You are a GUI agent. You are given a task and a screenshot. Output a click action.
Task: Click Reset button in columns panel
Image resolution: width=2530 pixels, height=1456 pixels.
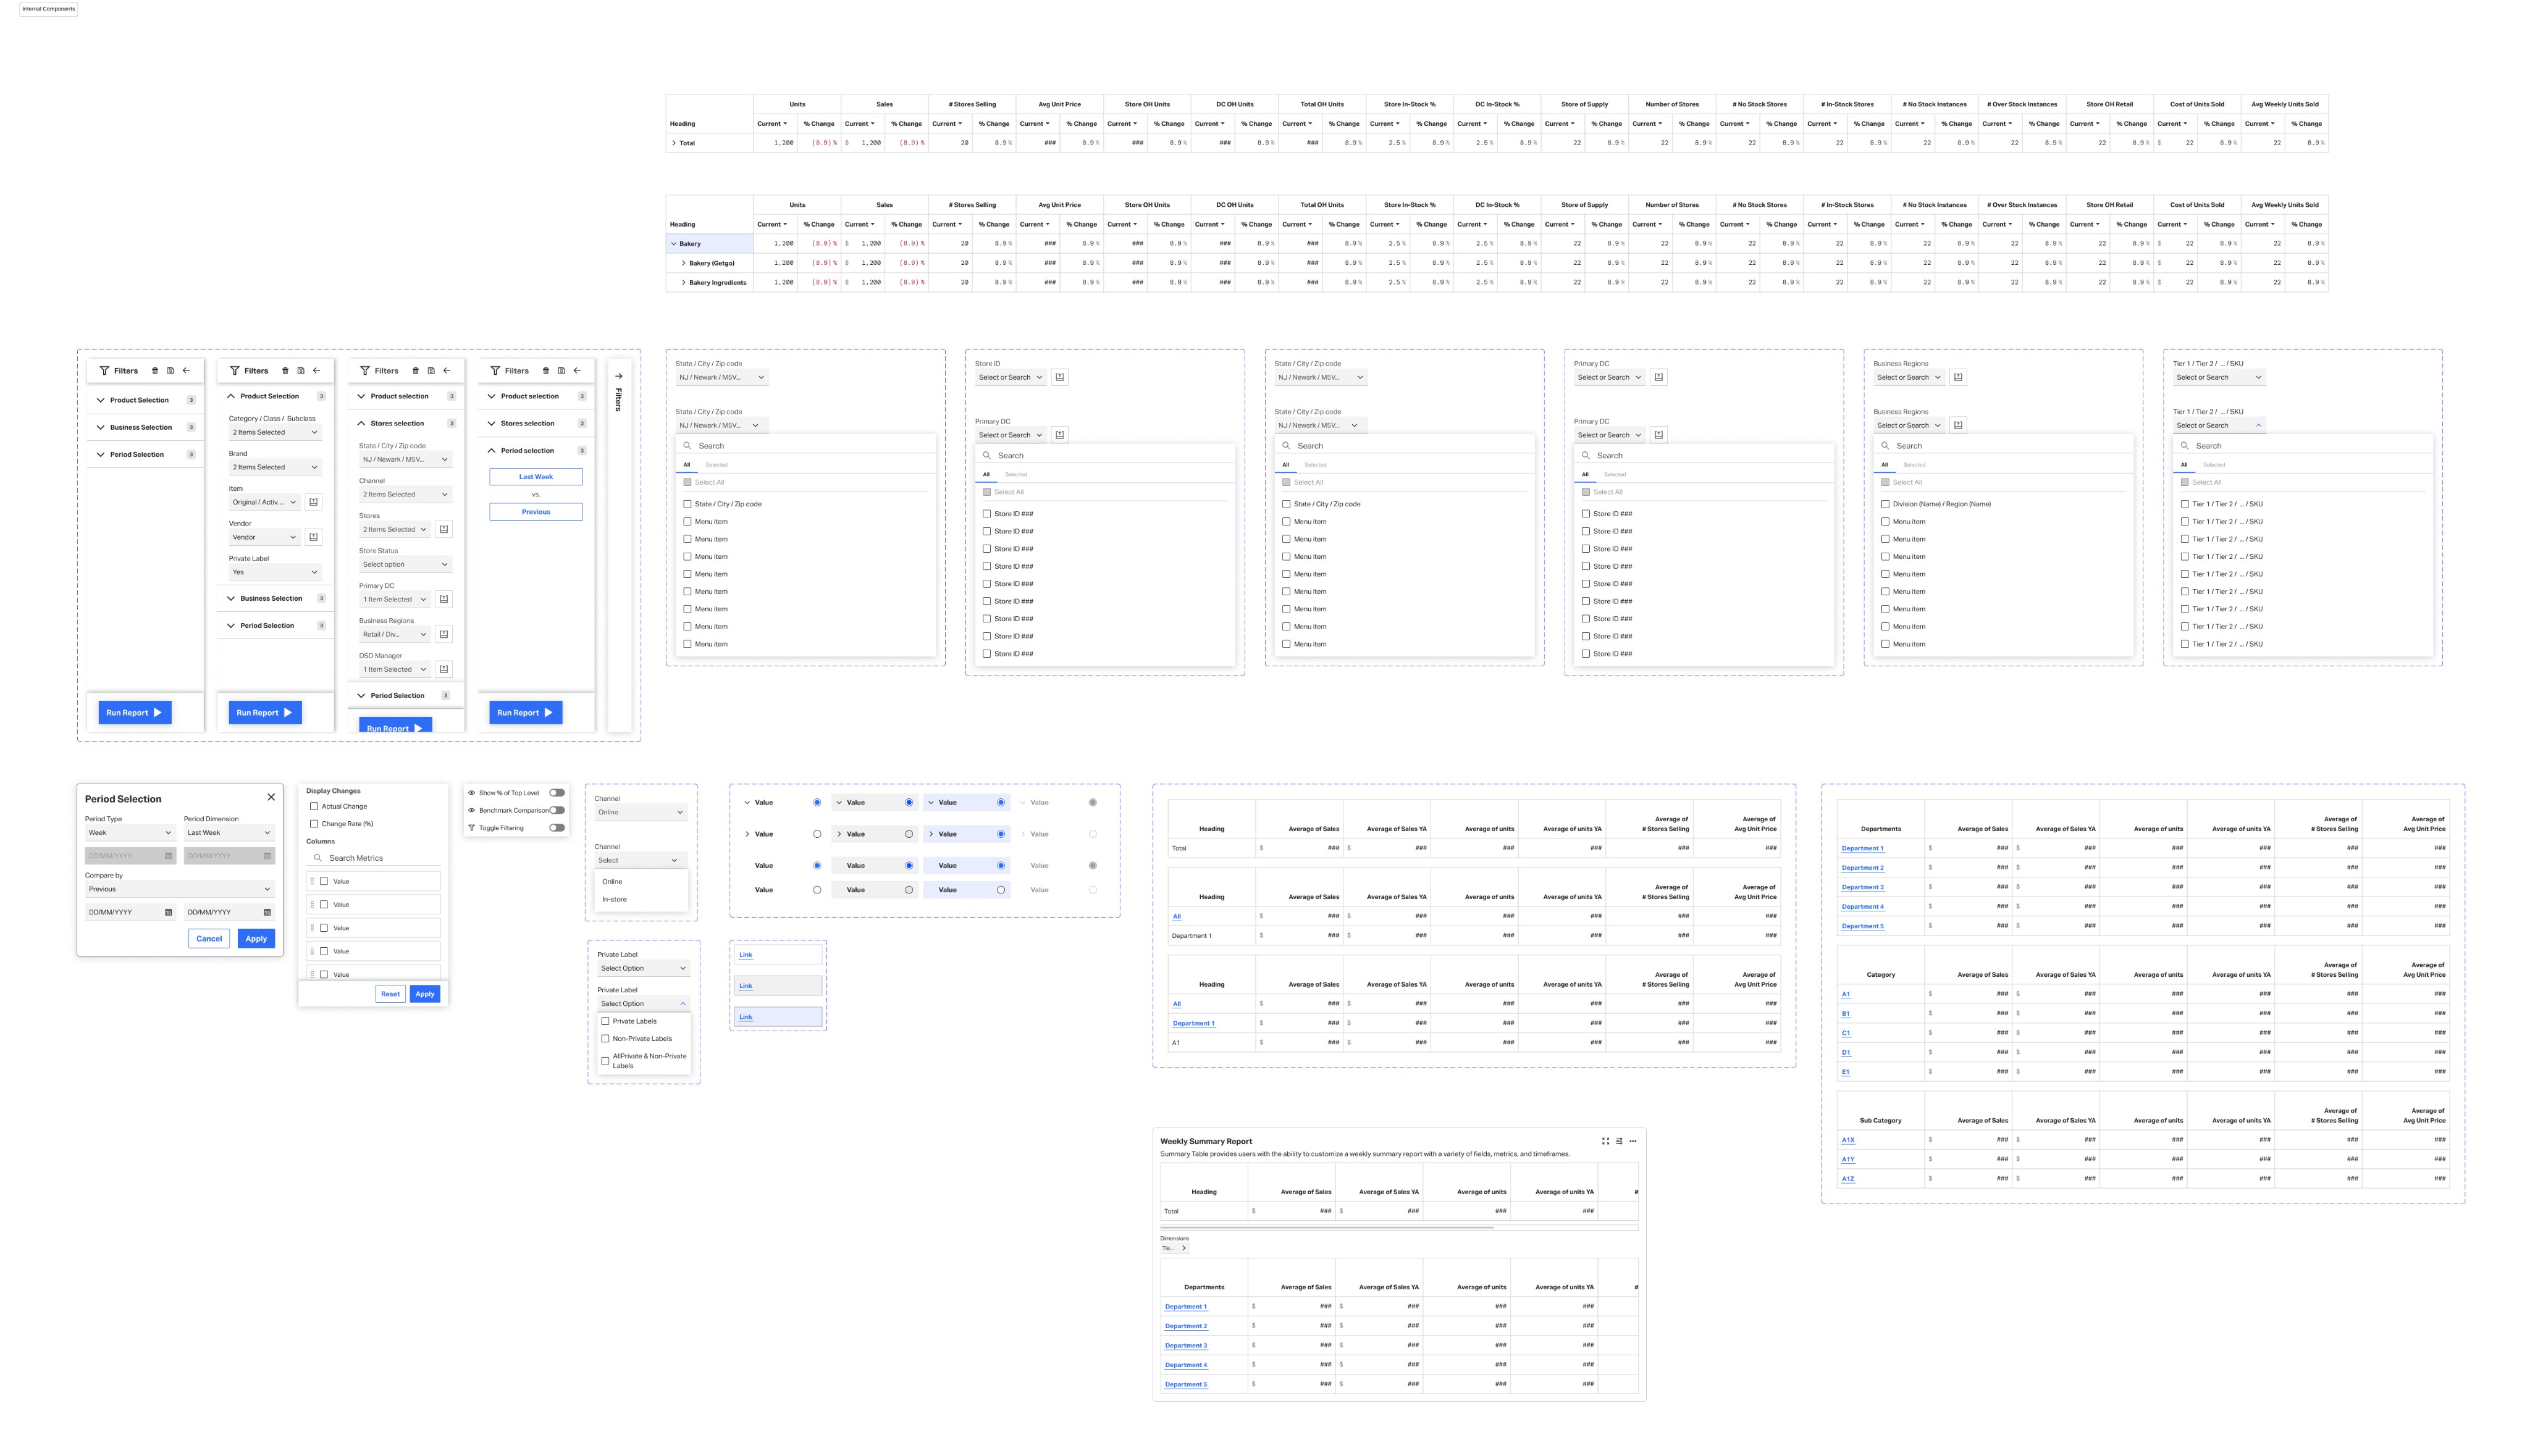pyautogui.click(x=390, y=994)
